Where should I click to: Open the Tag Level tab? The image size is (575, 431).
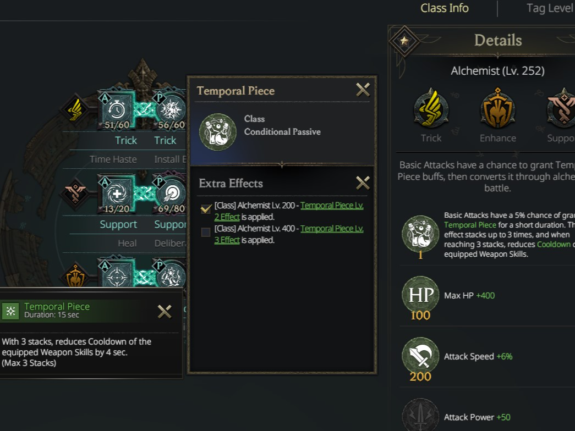point(550,8)
